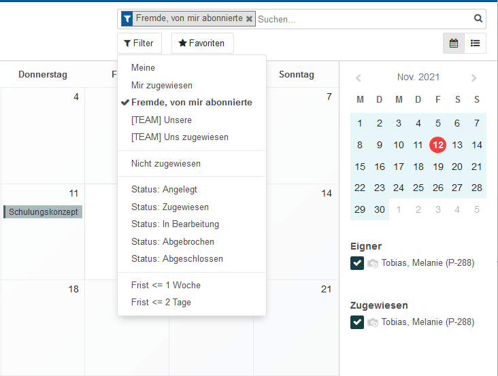This screenshot has height=376, width=498.
Task: Click the funnel icon in search facet
Action: tap(127, 19)
